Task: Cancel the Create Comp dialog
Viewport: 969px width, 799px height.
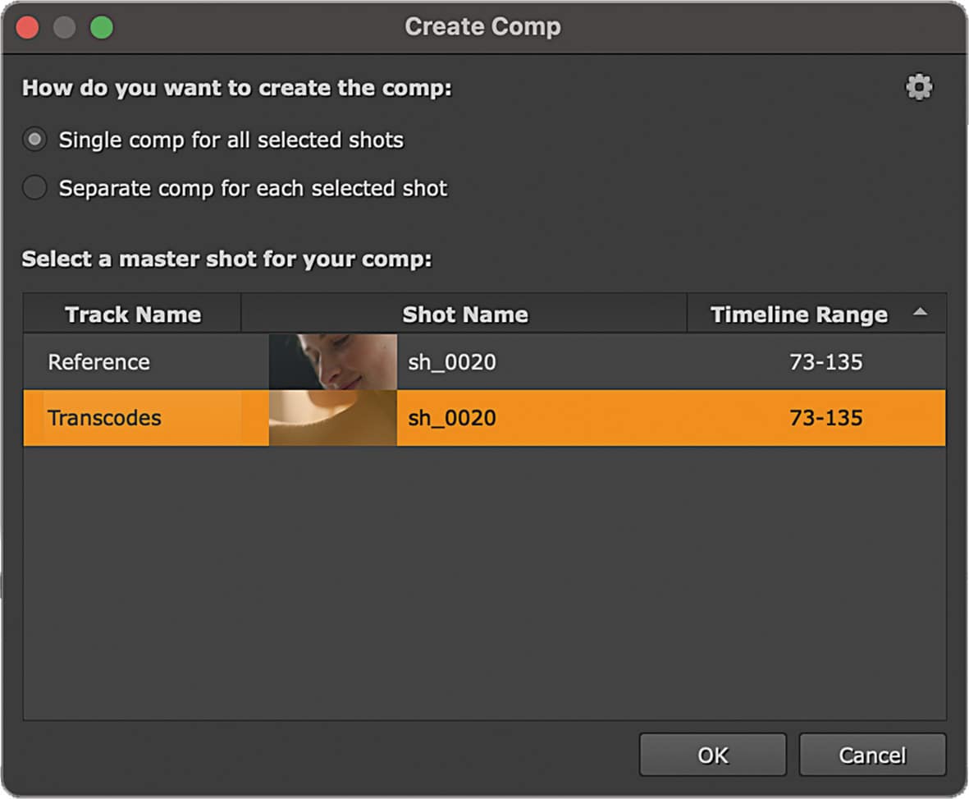Action: (x=872, y=755)
